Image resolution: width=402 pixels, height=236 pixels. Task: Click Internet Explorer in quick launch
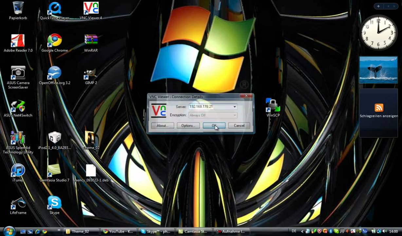coord(37,231)
